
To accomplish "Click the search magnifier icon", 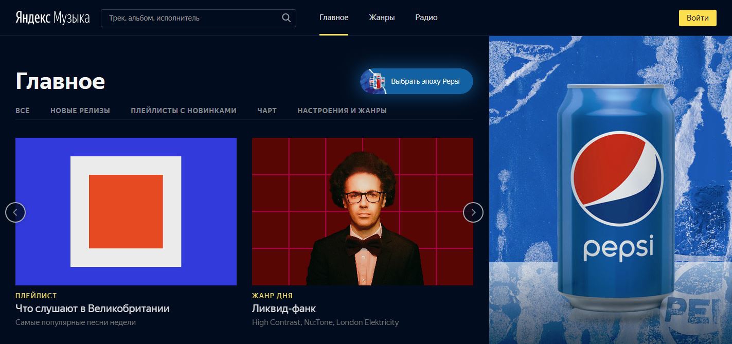I will 287,18.
